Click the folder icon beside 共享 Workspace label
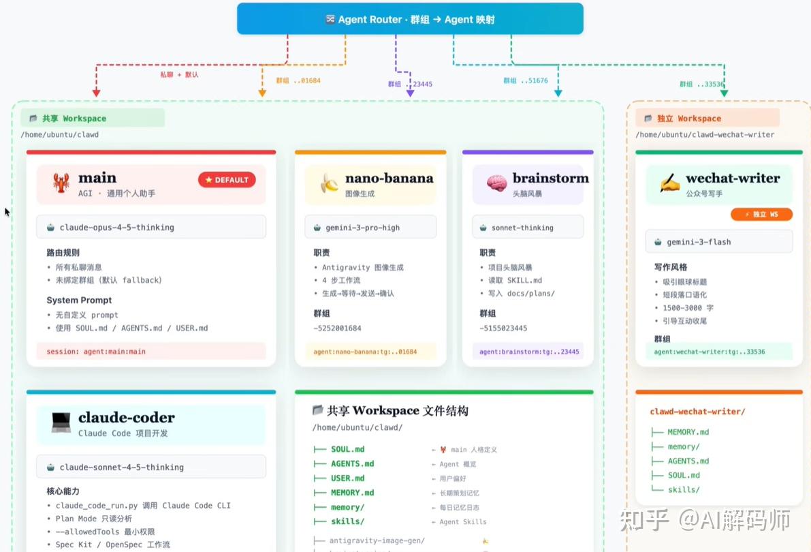The width and height of the screenshot is (811, 552). pos(33,119)
